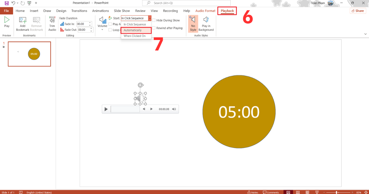Click the Redo icon in quick access toolbar
369x194 pixels.
click(x=22, y=3)
